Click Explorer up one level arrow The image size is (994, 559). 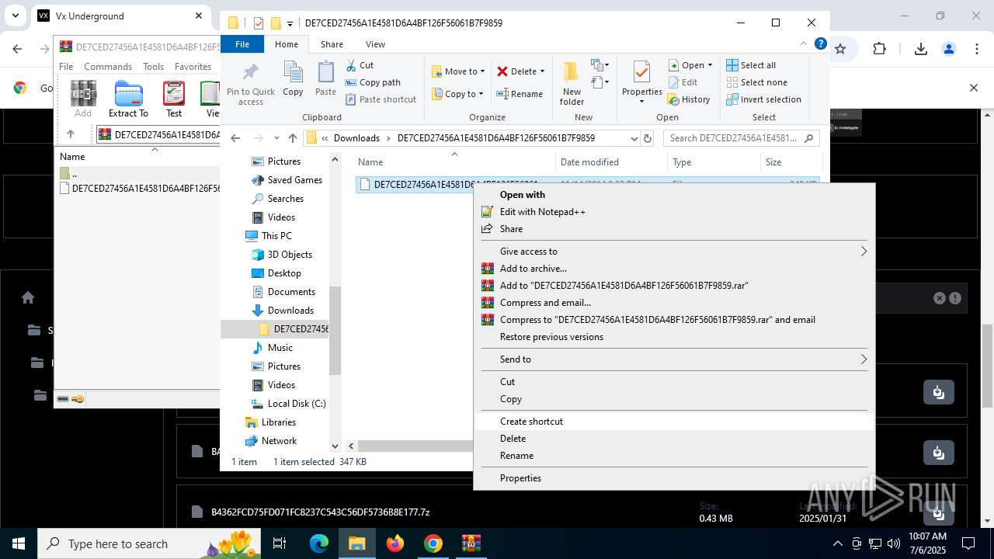click(293, 138)
